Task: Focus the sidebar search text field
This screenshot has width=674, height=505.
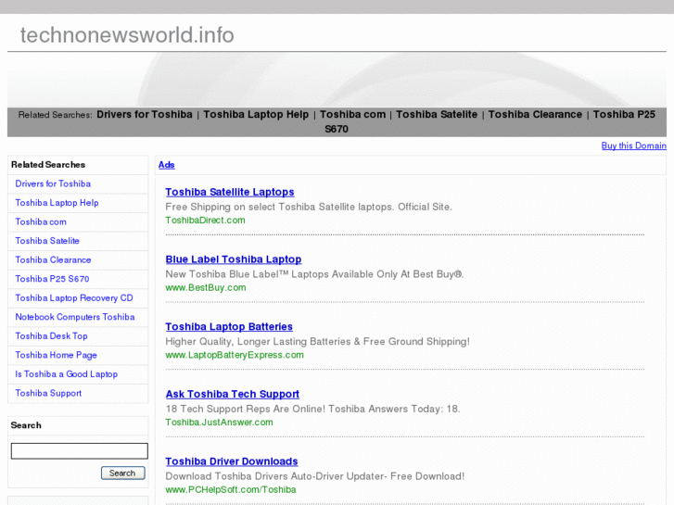Action: click(79, 451)
